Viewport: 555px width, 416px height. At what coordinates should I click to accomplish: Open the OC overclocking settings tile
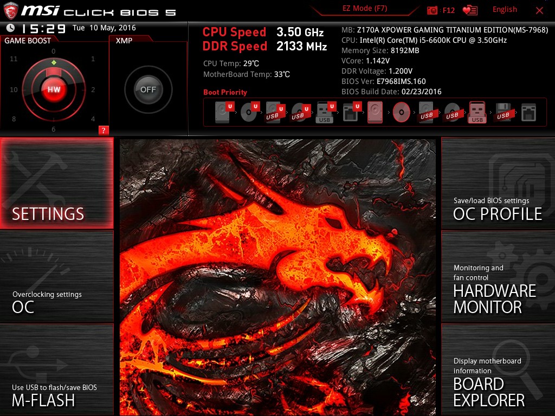coord(56,277)
